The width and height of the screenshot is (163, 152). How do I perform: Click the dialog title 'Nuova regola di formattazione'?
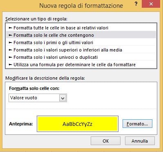point(81,6)
